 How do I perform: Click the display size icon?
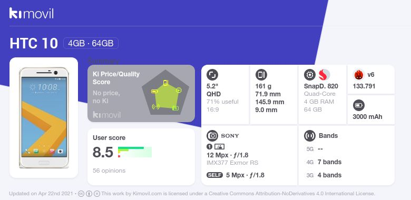pyautogui.click(x=212, y=75)
